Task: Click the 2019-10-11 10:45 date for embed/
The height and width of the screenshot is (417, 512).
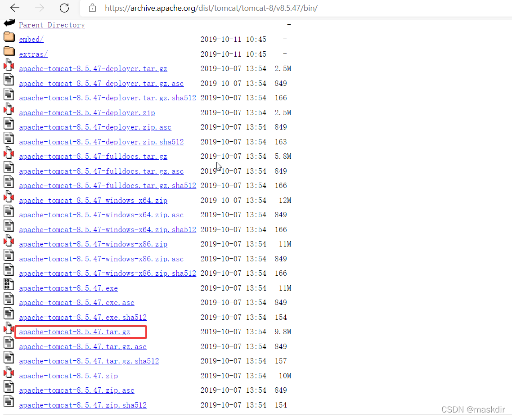Action: click(x=233, y=40)
